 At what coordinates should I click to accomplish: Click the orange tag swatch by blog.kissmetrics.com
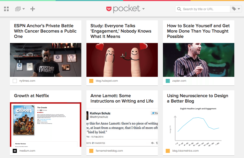pos(168,151)
